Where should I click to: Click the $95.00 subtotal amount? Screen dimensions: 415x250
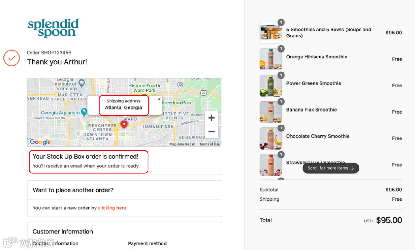point(394,190)
